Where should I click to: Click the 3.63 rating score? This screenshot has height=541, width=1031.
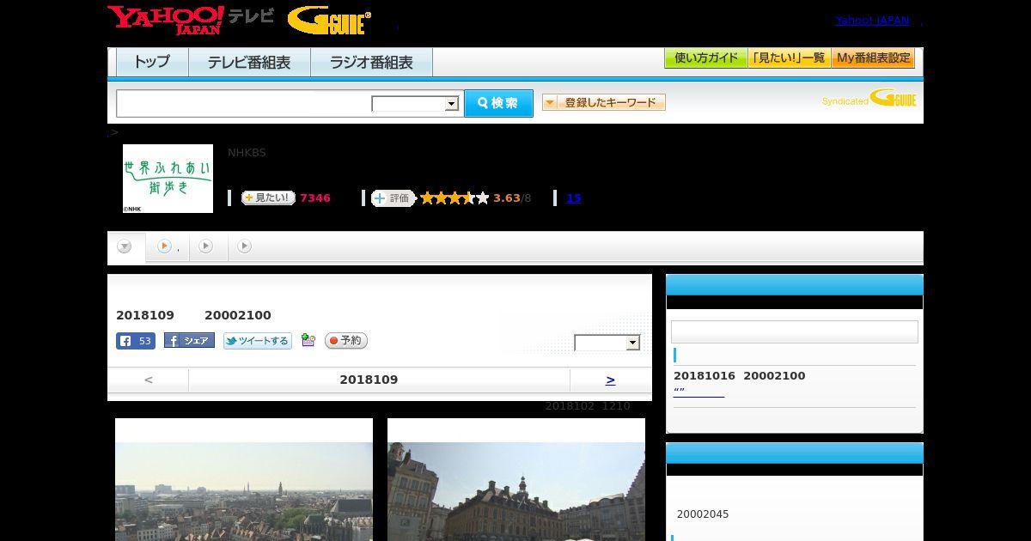click(x=507, y=198)
